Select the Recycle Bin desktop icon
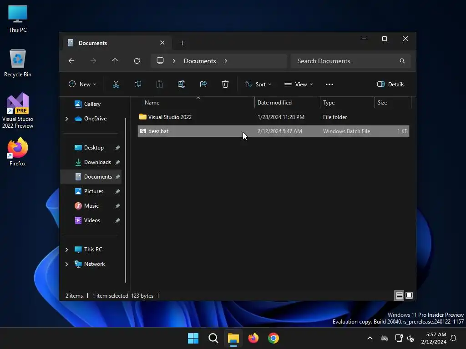The height and width of the screenshot is (349, 466). coord(18,63)
